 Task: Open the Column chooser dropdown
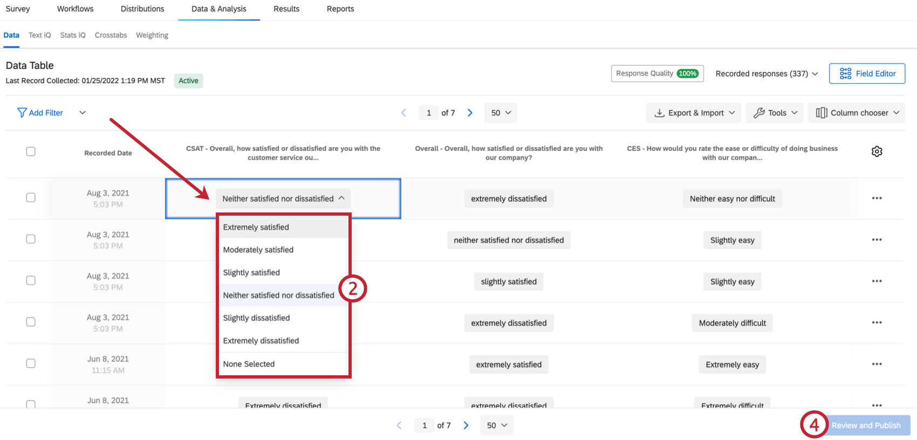pos(857,113)
